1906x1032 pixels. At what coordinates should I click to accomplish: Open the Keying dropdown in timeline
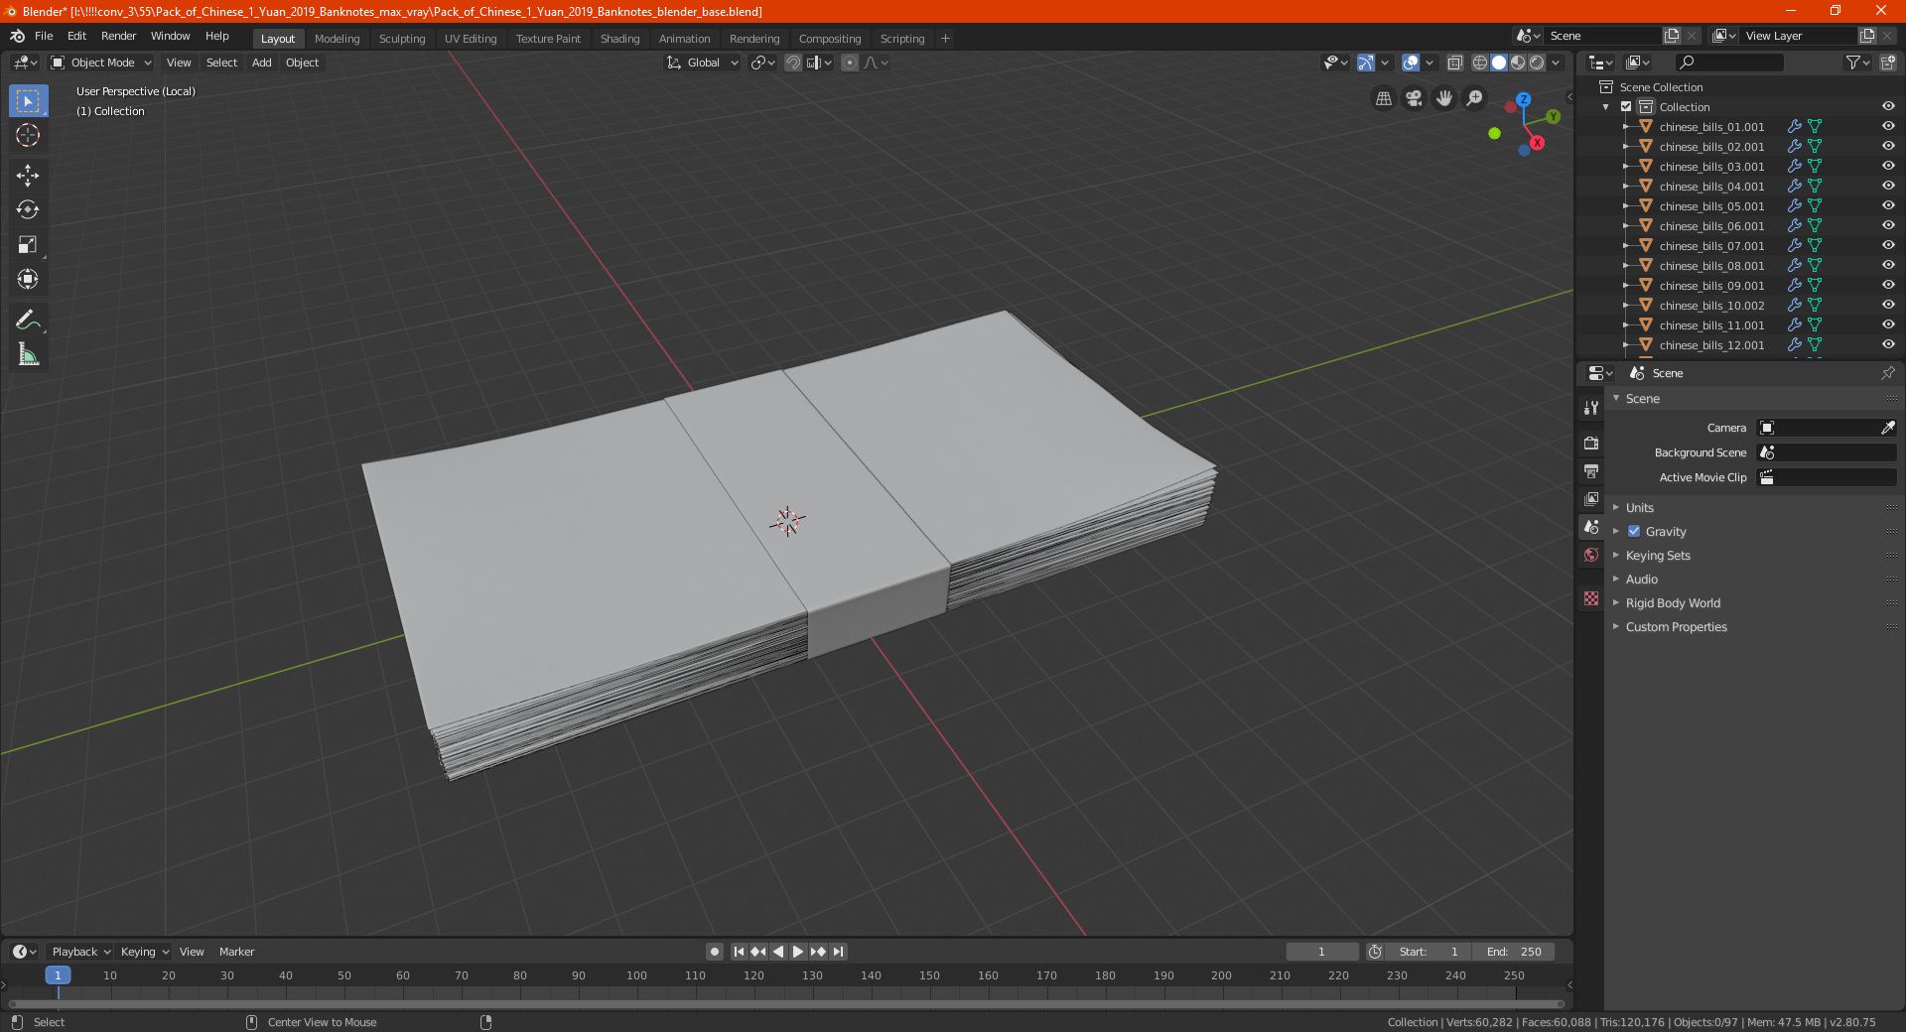144,952
